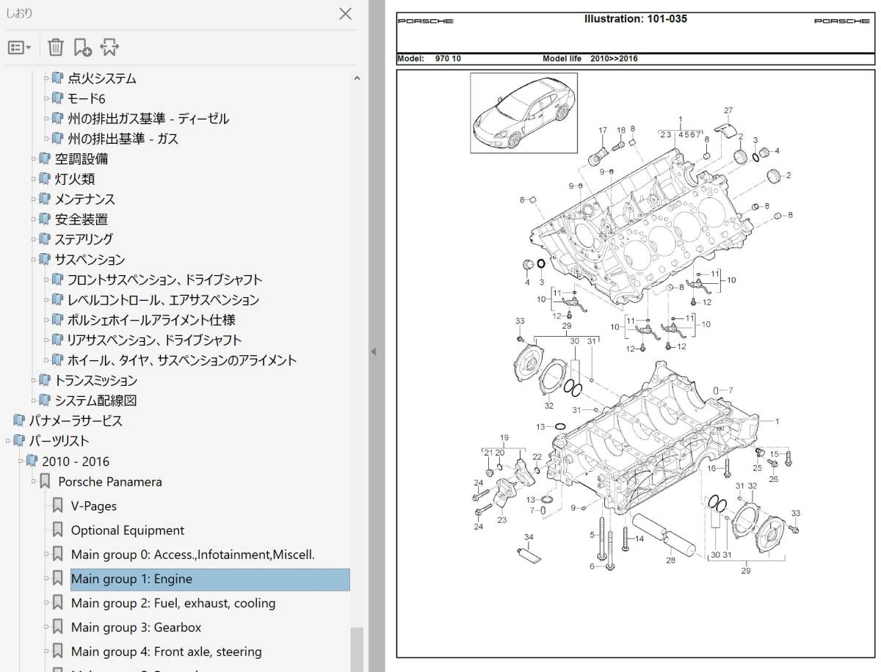
Task: Open ホイール、タイヤ、サスペンションのアライメント bookmark
Action: [182, 360]
